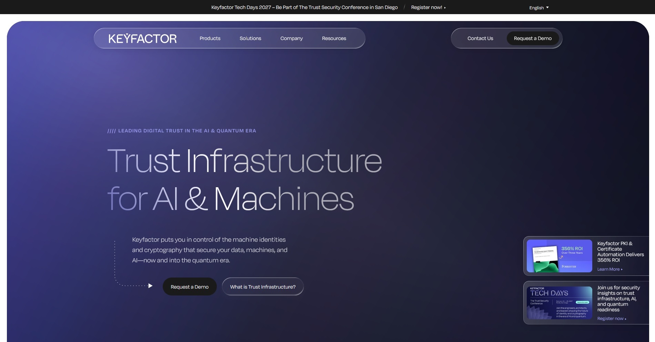Click the Keyfactor logo
655x342 pixels.
point(142,38)
